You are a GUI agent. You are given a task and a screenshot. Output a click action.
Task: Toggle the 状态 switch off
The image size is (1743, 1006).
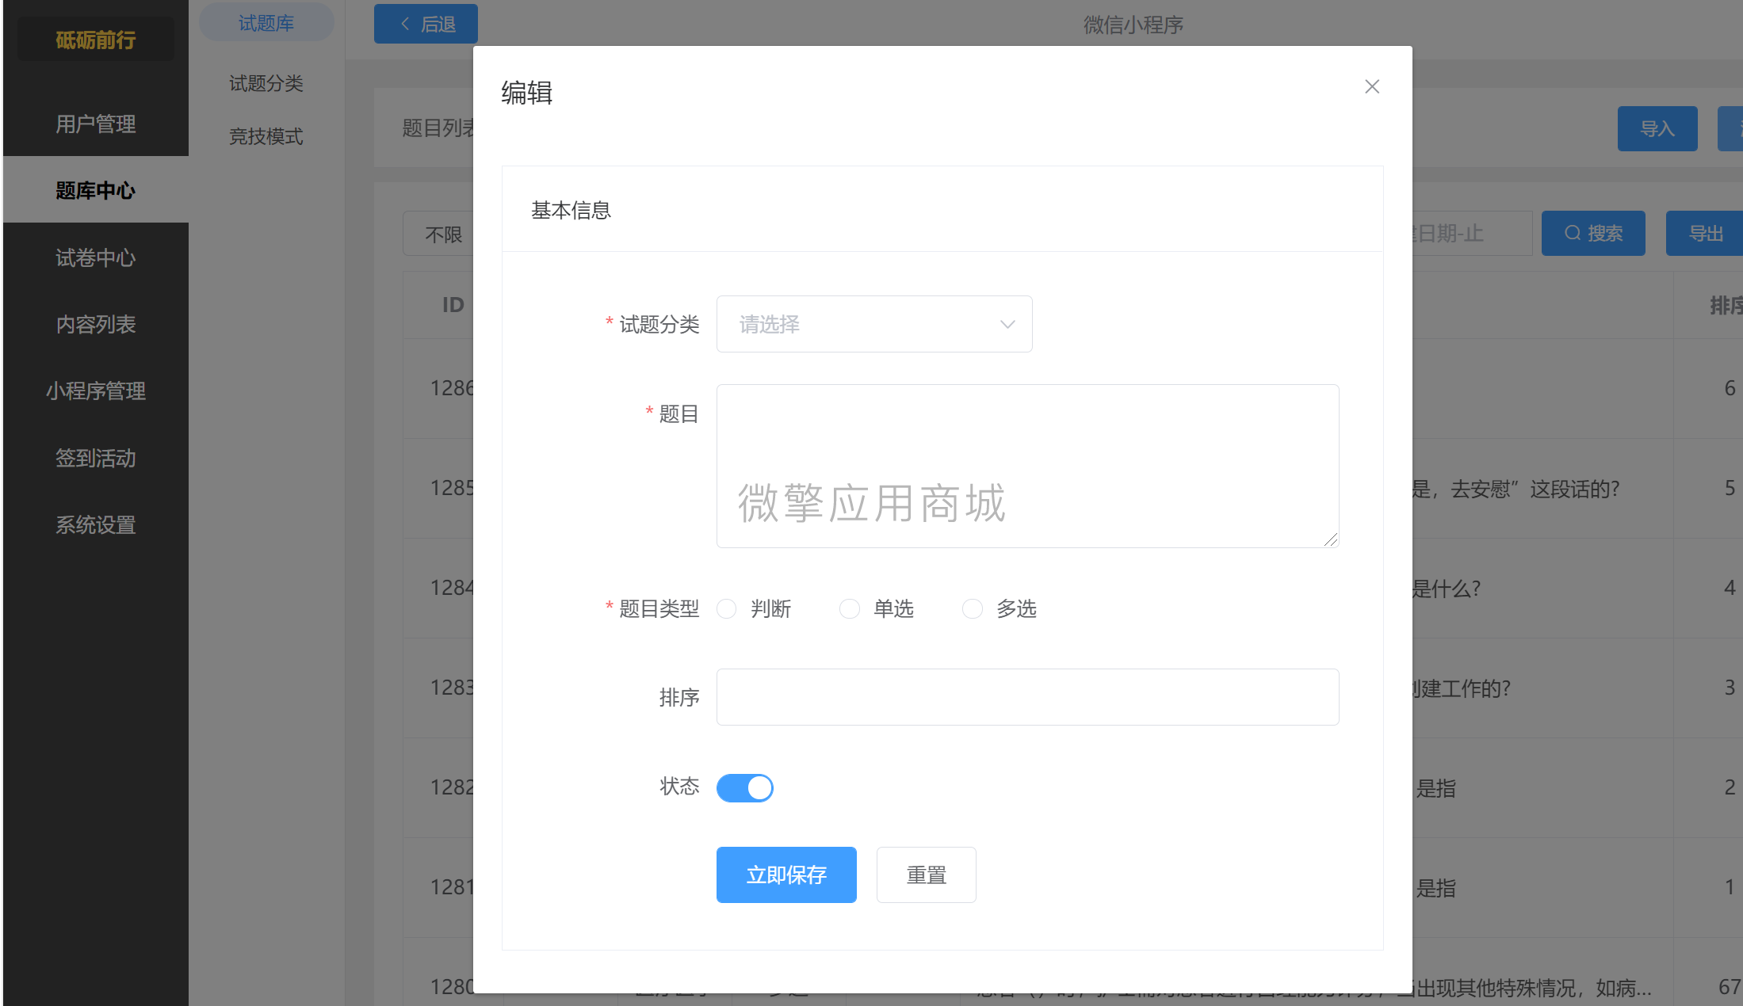744,787
